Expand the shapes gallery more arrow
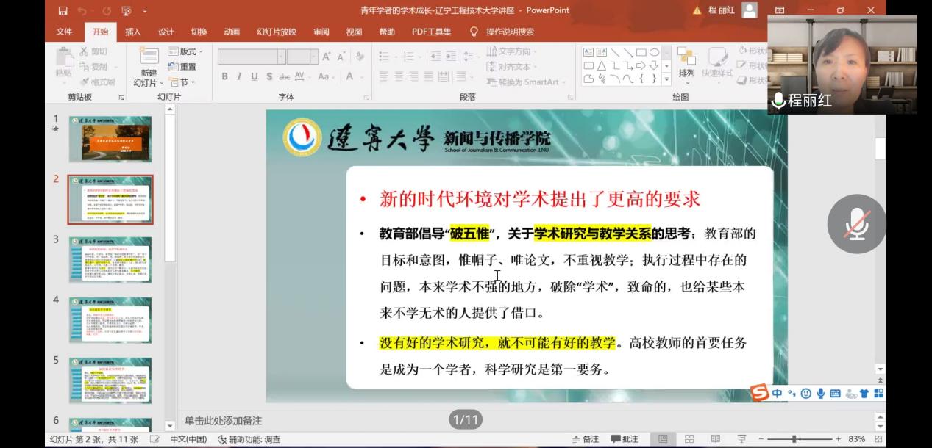 click(x=666, y=79)
